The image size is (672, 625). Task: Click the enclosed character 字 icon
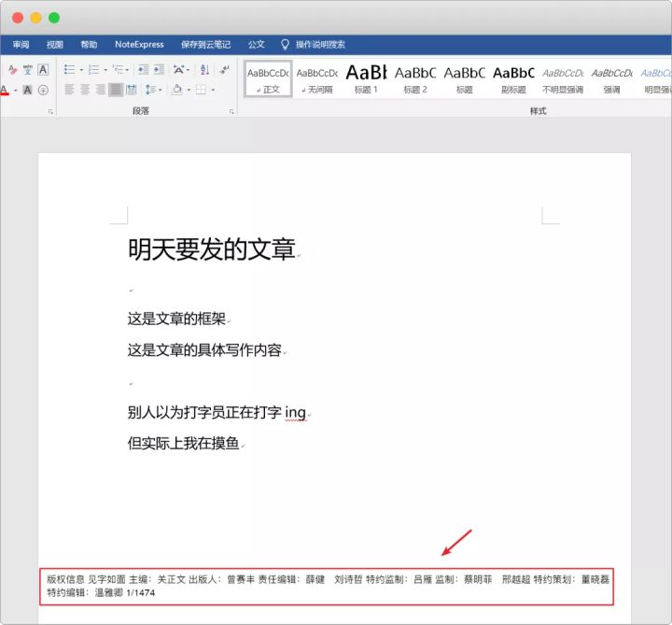43,90
